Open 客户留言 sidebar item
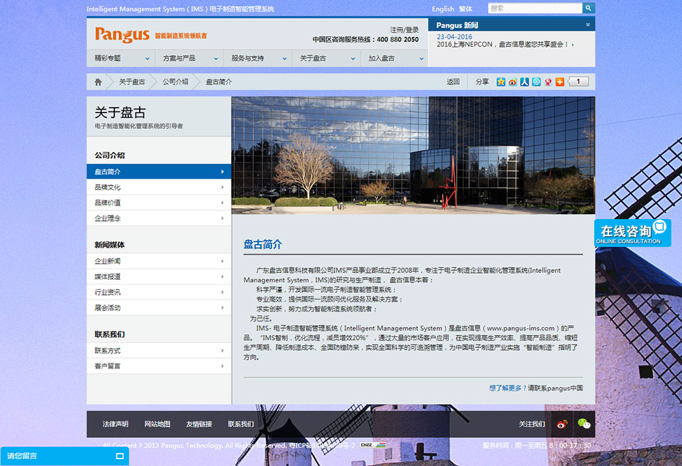The width and height of the screenshot is (682, 466). click(159, 366)
